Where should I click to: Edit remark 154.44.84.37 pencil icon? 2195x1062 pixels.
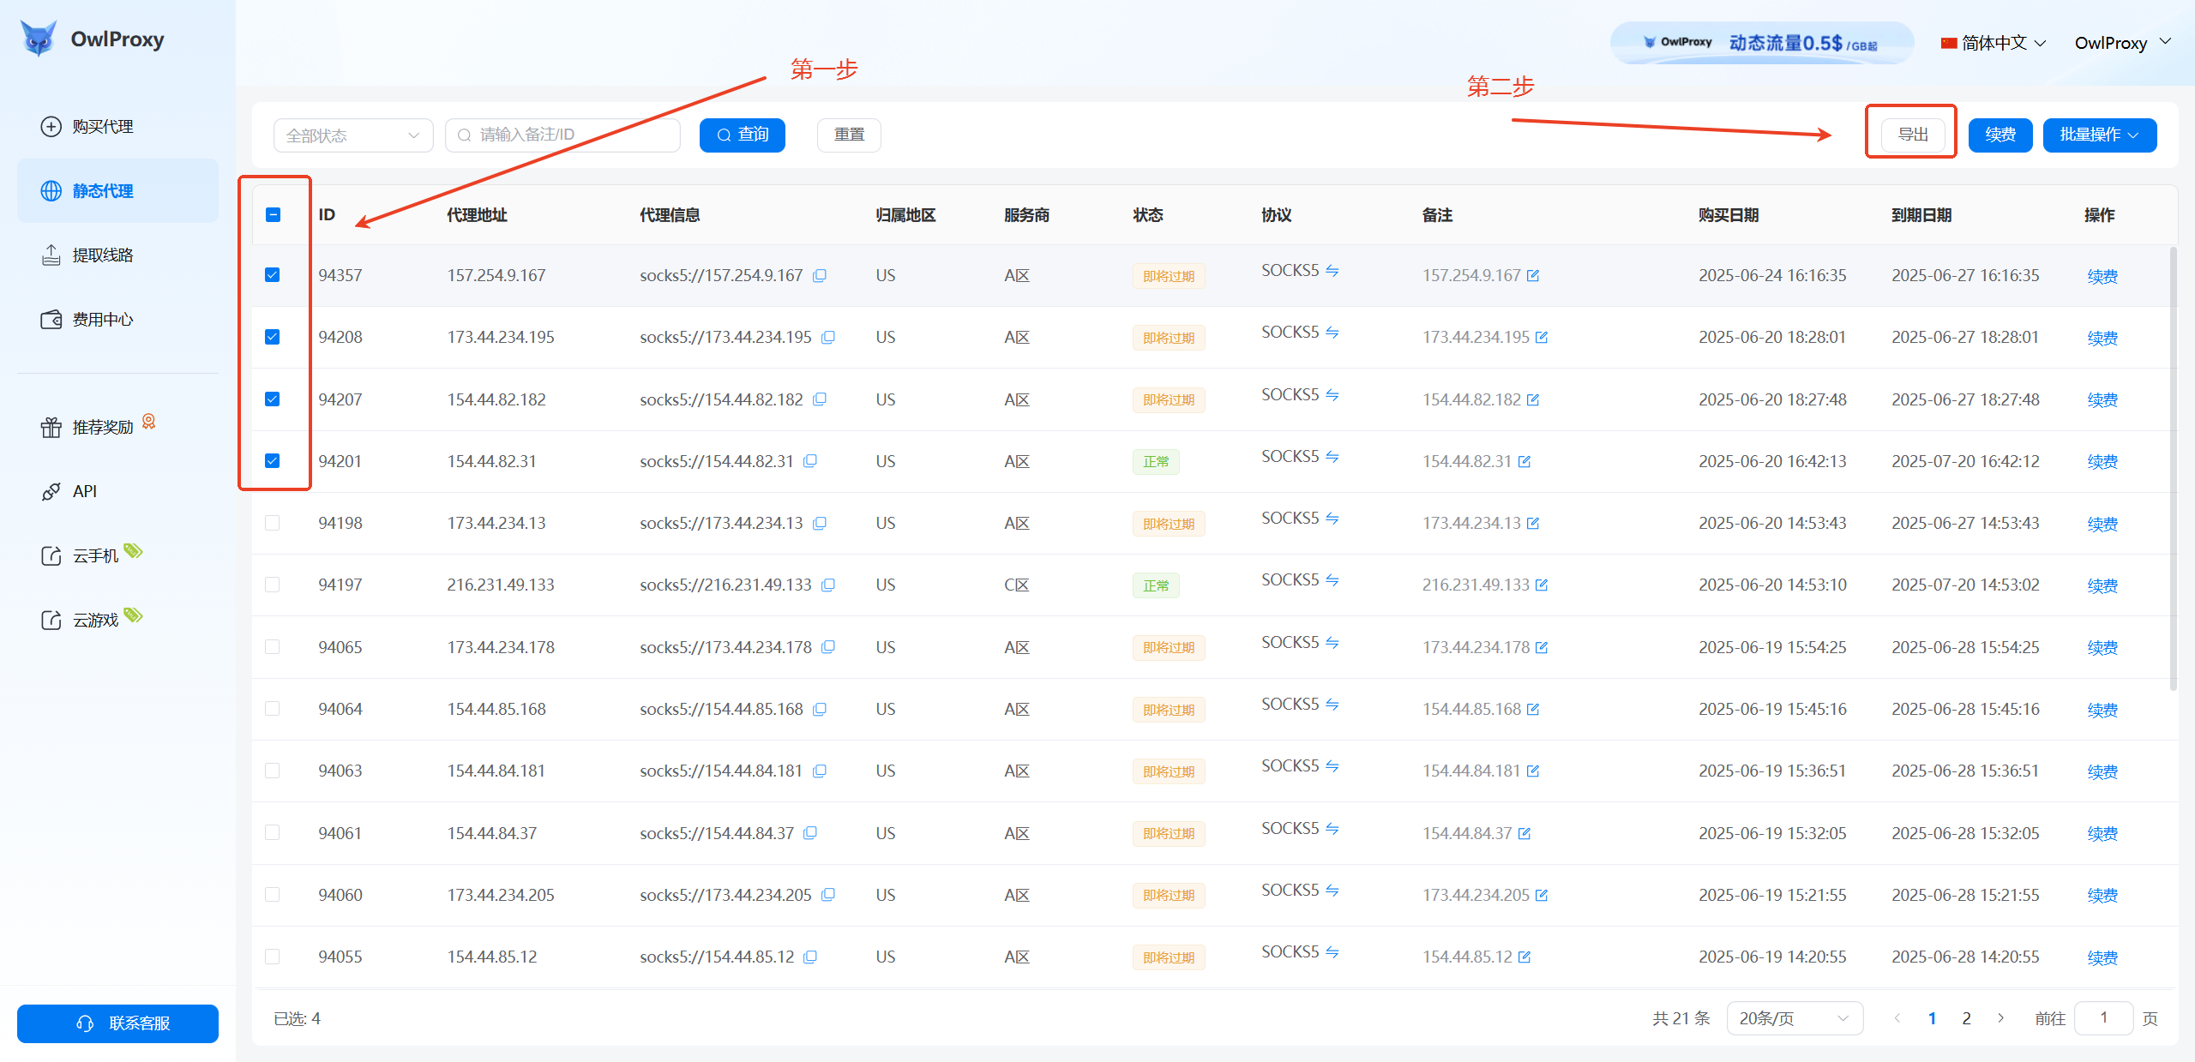1524,833
